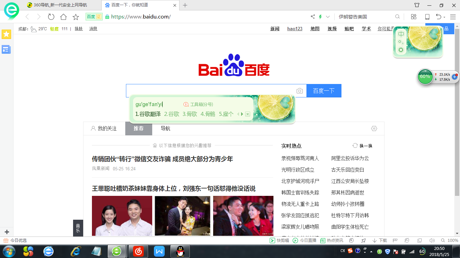Switch to the 导航 tab
Image resolution: width=460 pixels, height=258 pixels.
165,128
